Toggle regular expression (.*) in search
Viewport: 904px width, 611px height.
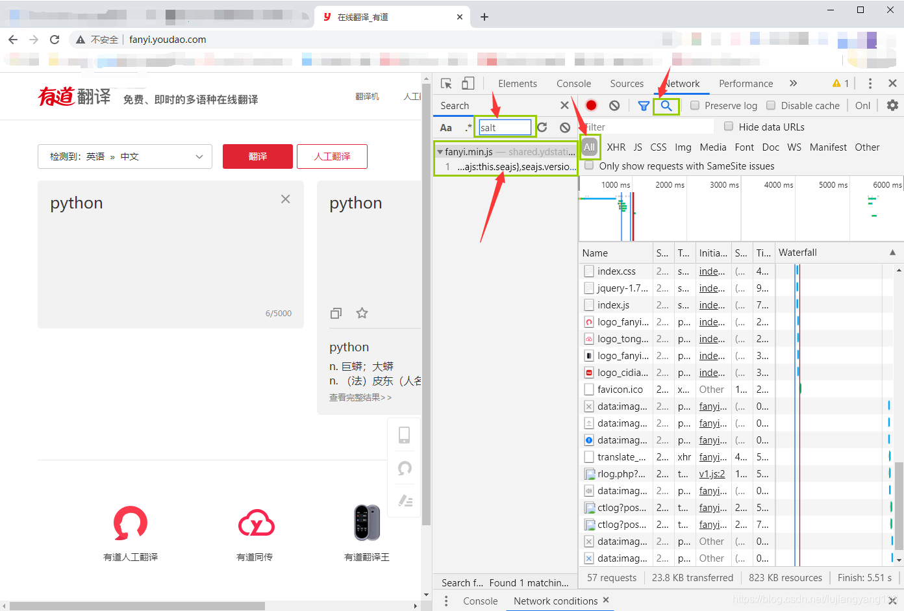[x=468, y=127]
